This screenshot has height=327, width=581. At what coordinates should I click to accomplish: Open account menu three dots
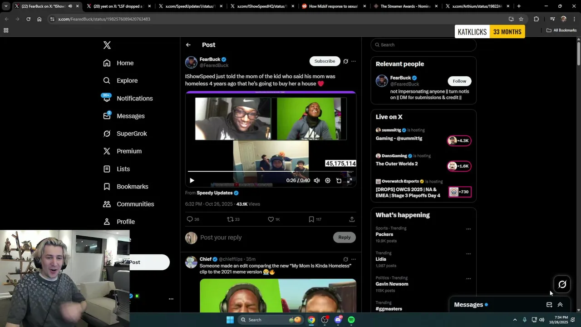click(171, 299)
